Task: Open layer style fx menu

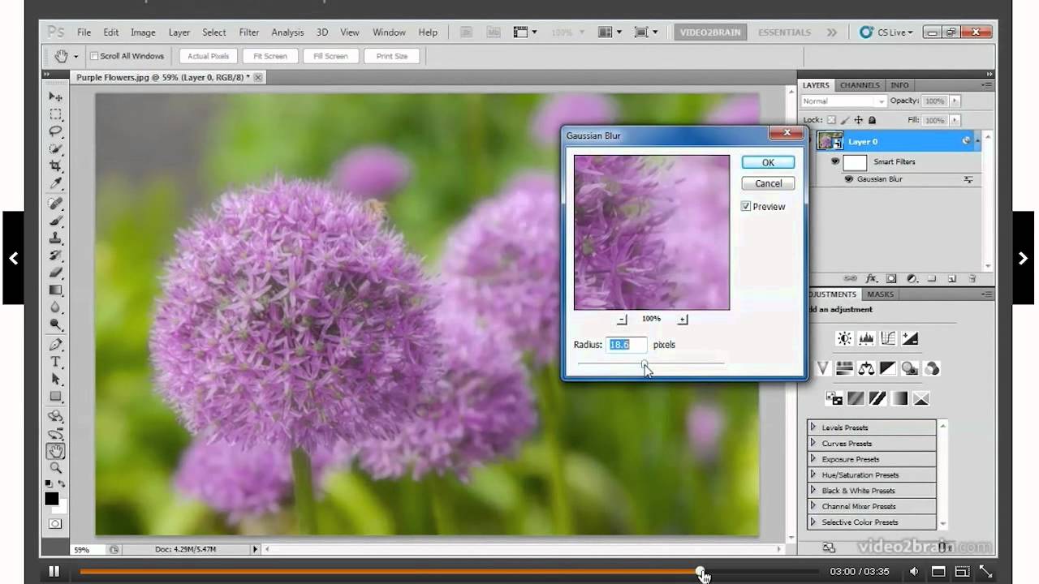Action: pos(872,278)
